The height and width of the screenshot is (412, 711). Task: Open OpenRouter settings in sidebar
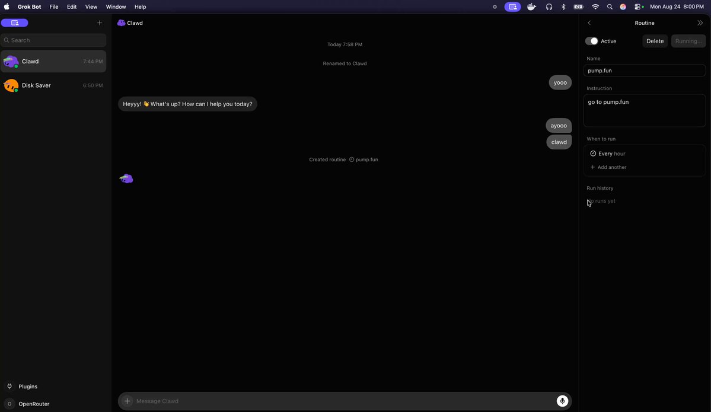(x=34, y=404)
